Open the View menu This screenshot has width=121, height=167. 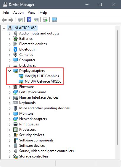click(x=31, y=12)
